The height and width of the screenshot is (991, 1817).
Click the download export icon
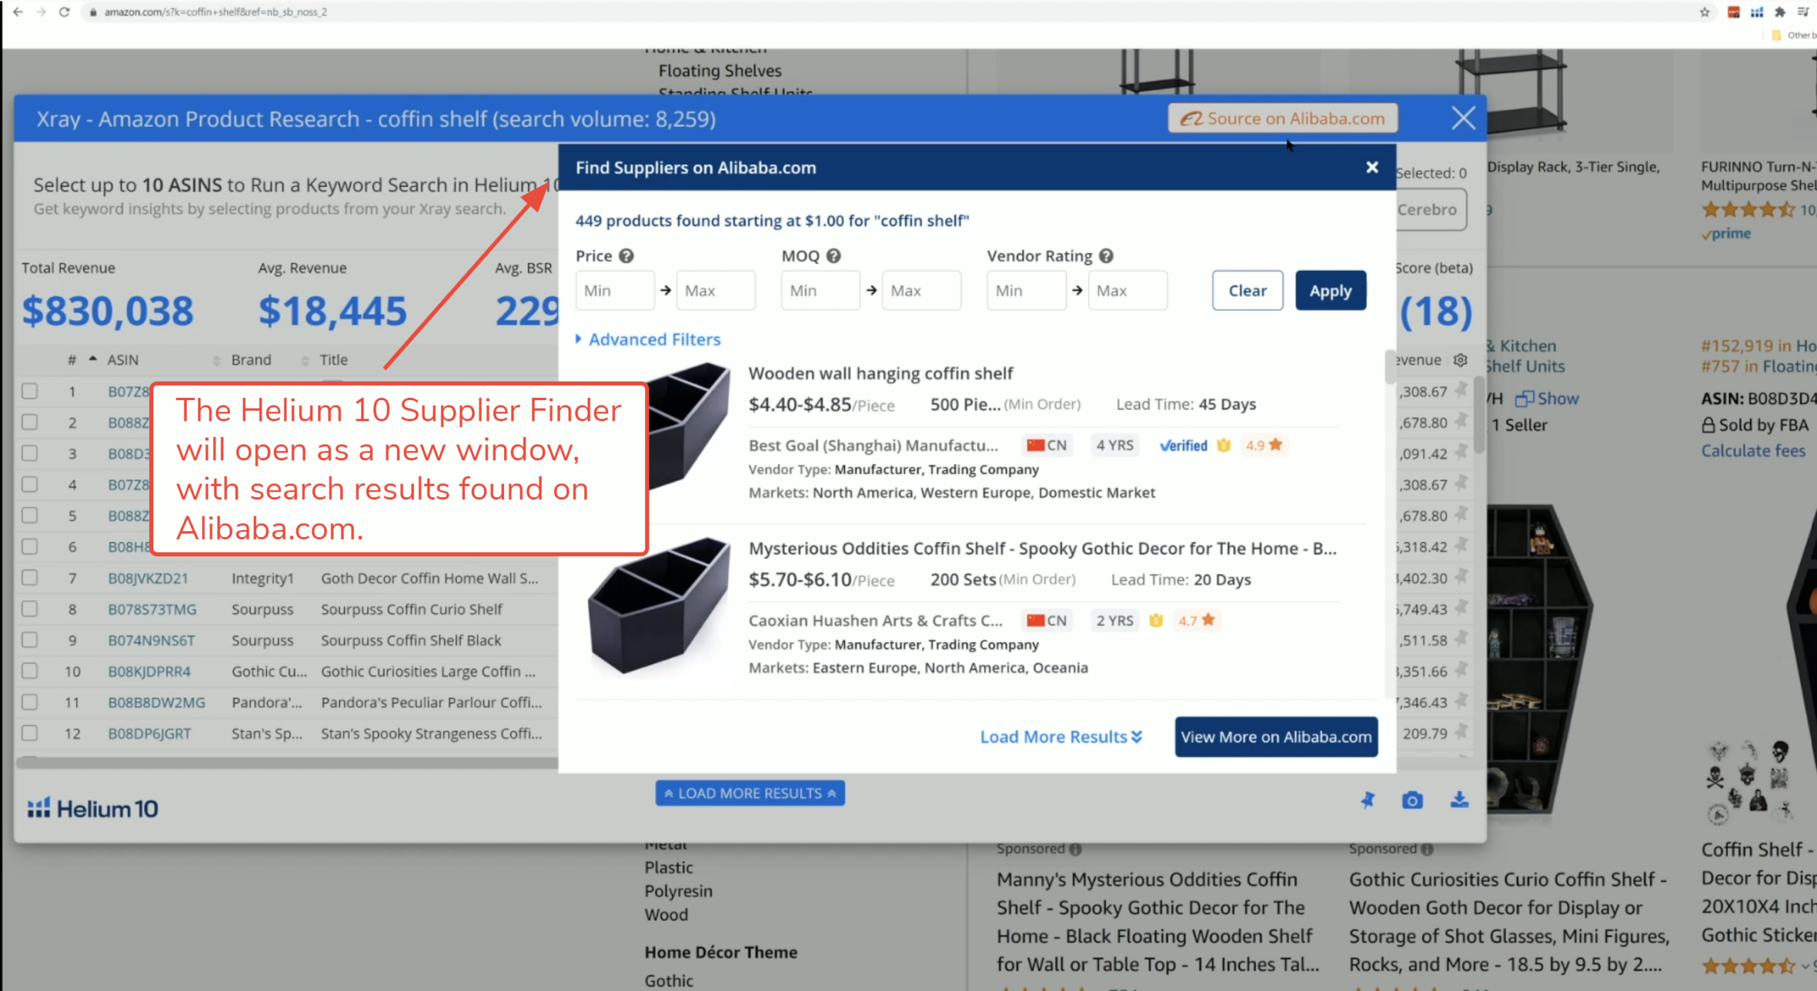pos(1459,800)
